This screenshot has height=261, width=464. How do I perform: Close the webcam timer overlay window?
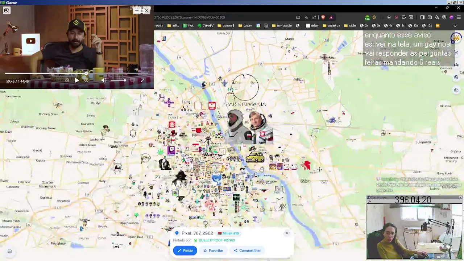pos(460,198)
